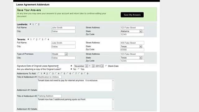This screenshot has height=112, width=199.
Task: Click the tenant Street Address field
Action: [x=132, y=43]
